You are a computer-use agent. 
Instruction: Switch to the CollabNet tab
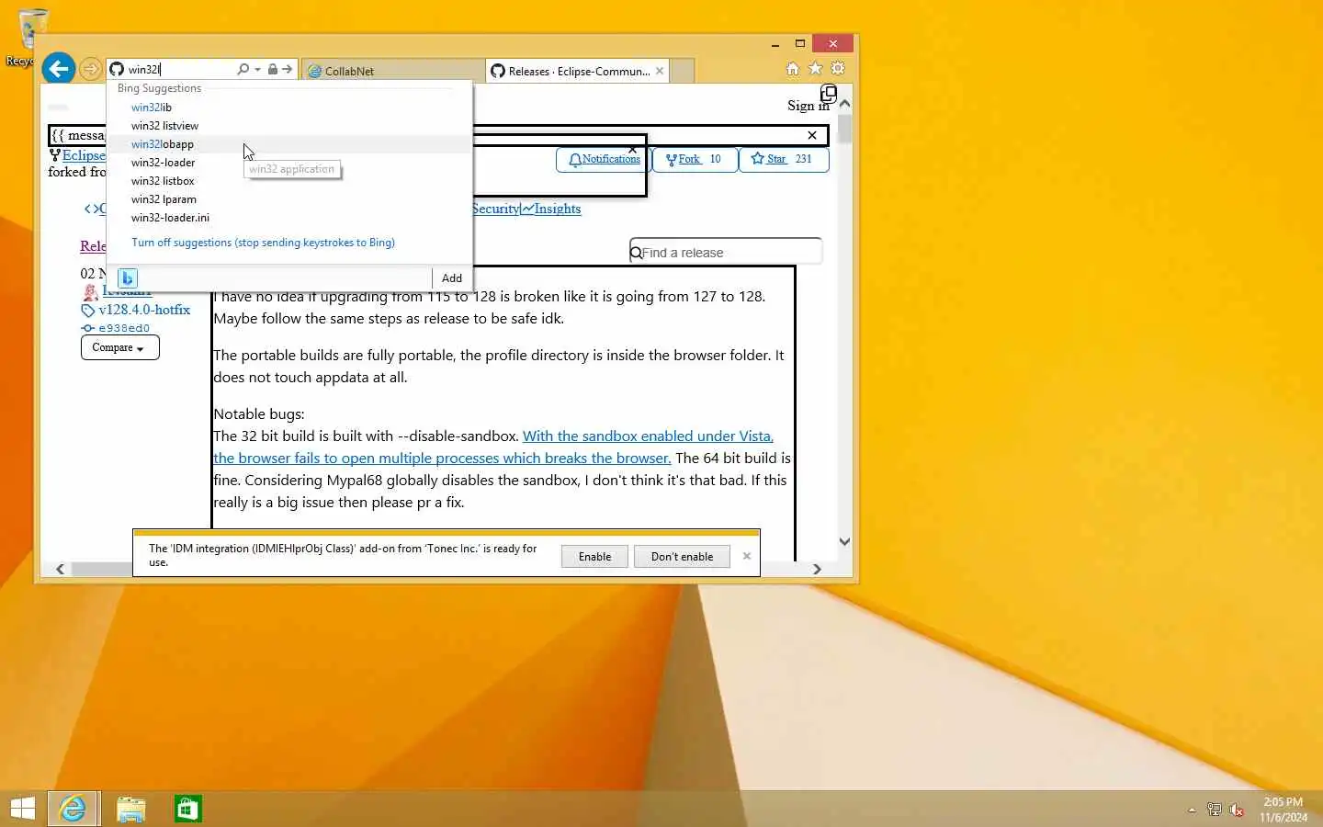(392, 71)
